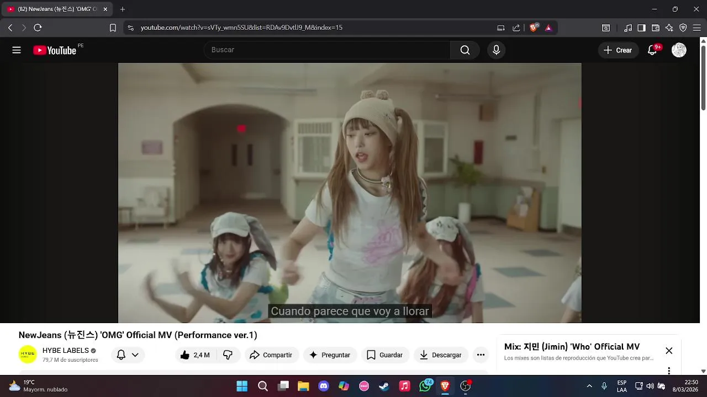Open Brave Wallet icon

(656, 28)
